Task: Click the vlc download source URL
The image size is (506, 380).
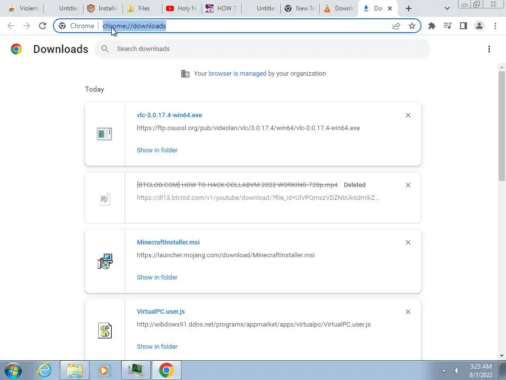Action: 248,128
